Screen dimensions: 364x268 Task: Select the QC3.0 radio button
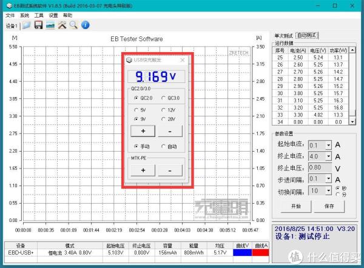[x=163, y=98]
